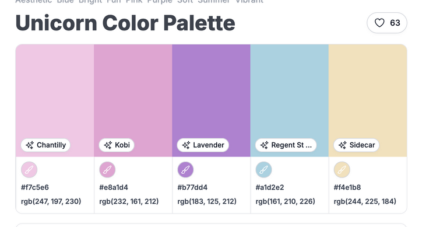Click the Lavender sparkle name tag
Viewport: 440px width, 227px height.
pos(203,145)
